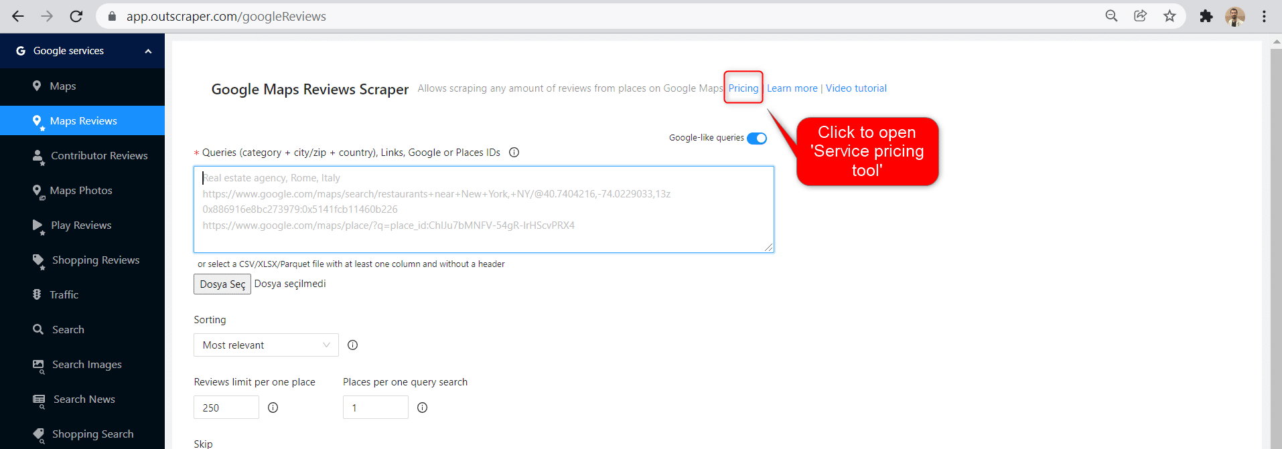This screenshot has width=1282, height=449.
Task: Click the Reviews limit per one place field
Action: tap(226, 408)
